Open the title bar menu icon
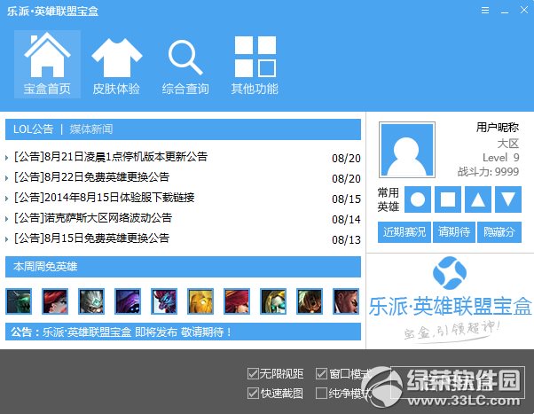The height and width of the screenshot is (414, 534). [x=485, y=11]
